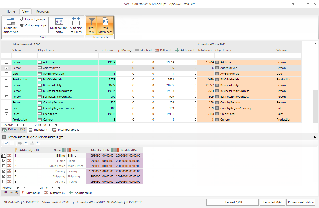The width and height of the screenshot is (319, 208).
Task: Click the help question mark icon
Action: [293, 4]
